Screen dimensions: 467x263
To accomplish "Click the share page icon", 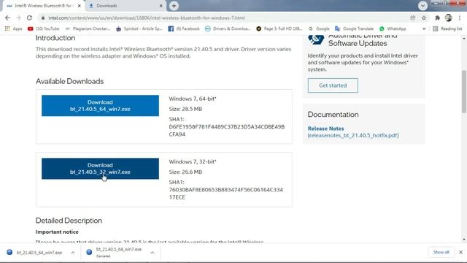I will tap(413, 18).
